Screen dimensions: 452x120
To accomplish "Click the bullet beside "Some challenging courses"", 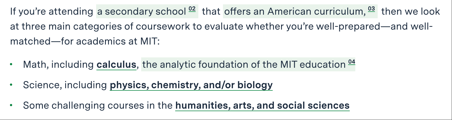I will tap(11, 105).
